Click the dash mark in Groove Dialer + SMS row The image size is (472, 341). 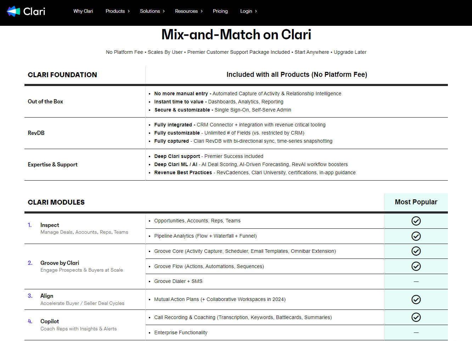click(x=416, y=282)
